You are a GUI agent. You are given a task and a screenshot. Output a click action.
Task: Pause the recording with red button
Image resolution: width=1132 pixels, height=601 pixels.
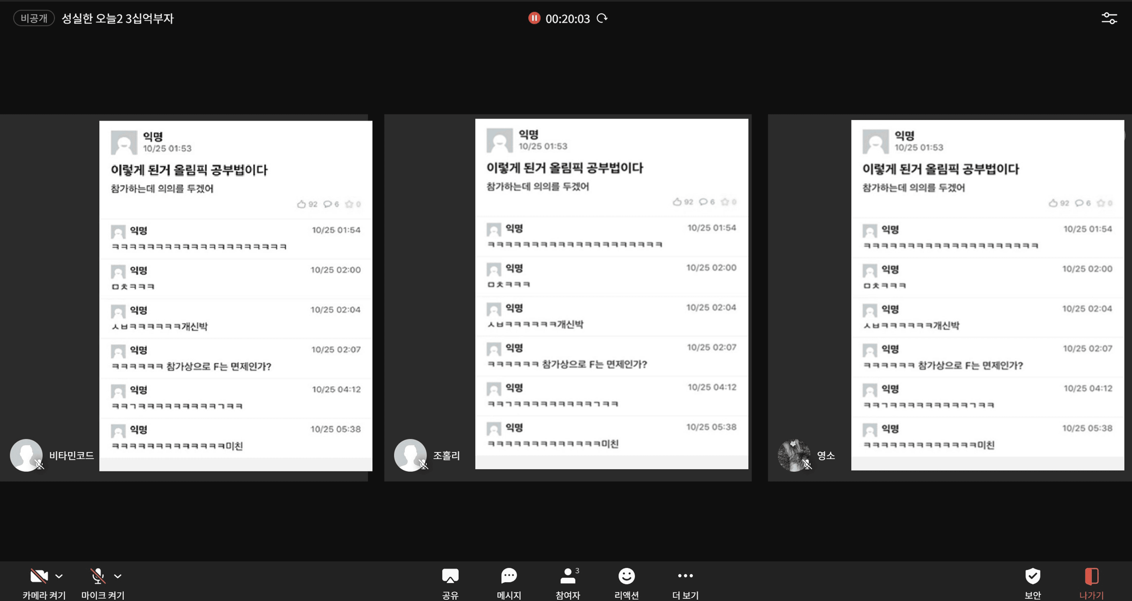[x=534, y=18]
